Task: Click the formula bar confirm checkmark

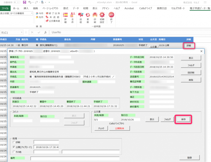Action: (x=39, y=32)
